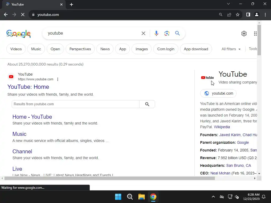Open the Chrome profile avatar icon
This screenshot has height=203, width=271.
pyautogui.click(x=257, y=15)
